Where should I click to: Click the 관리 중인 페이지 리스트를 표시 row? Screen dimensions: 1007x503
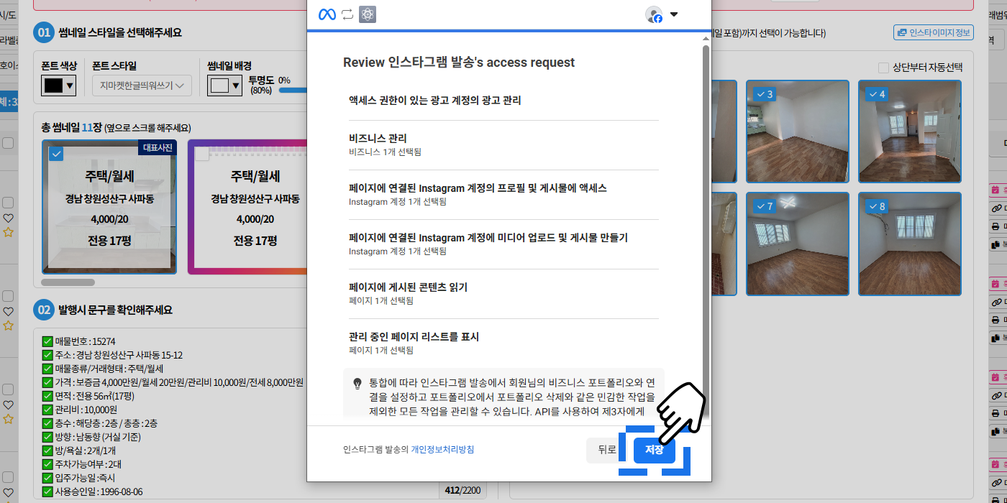503,343
